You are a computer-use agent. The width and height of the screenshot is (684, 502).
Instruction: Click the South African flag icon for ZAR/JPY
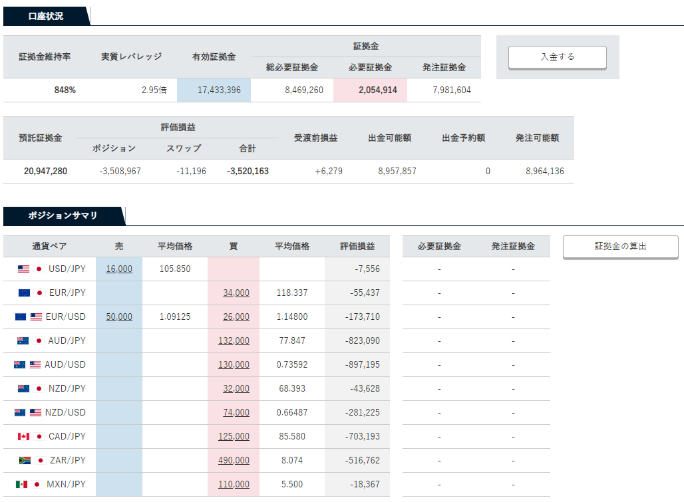(x=25, y=461)
